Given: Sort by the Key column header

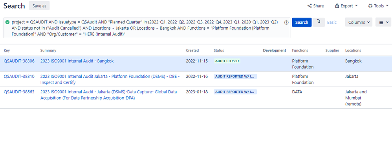Looking at the screenshot, I should (6, 50).
